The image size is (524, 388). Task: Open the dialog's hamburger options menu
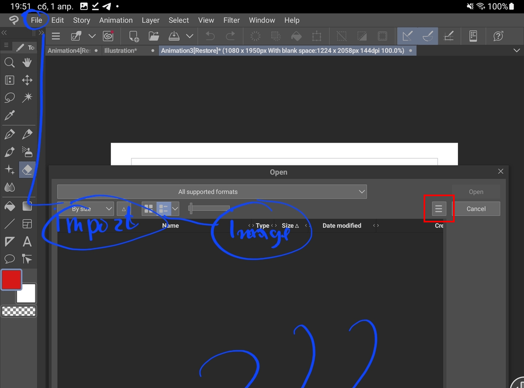pos(439,208)
